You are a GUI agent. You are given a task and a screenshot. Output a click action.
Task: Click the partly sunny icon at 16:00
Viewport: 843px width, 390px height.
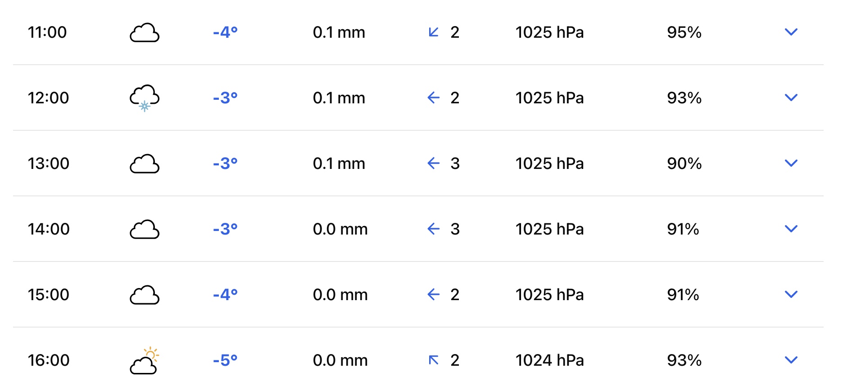point(145,361)
